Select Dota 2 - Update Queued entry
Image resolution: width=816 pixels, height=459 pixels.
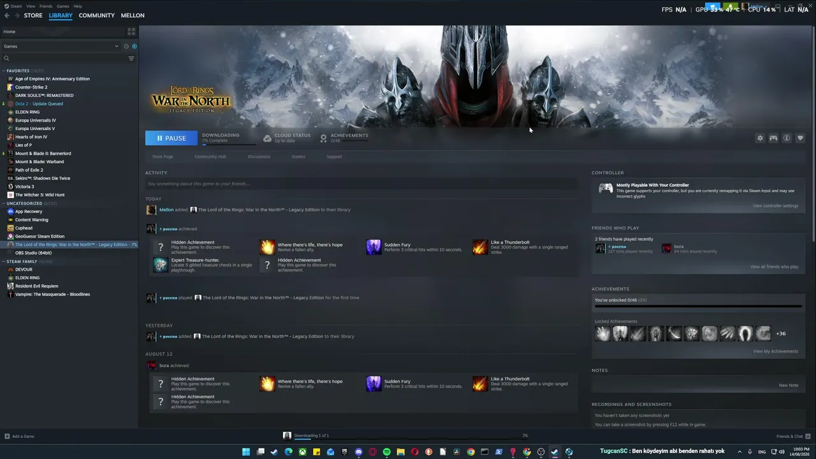click(39, 104)
